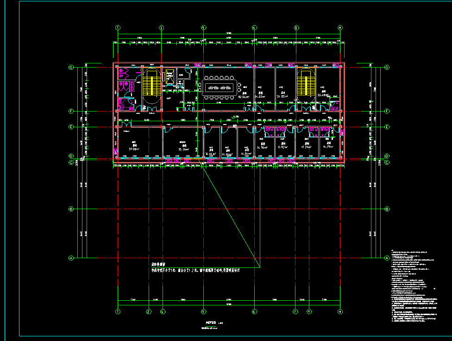Viewport: 452px width, 341px height.
Task: Select the design notes text block
Action: point(412,287)
